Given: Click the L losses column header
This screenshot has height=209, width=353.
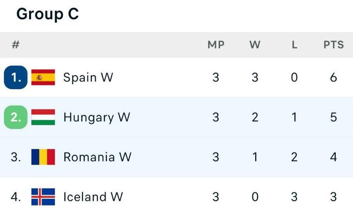Looking at the screenshot, I should (295, 45).
